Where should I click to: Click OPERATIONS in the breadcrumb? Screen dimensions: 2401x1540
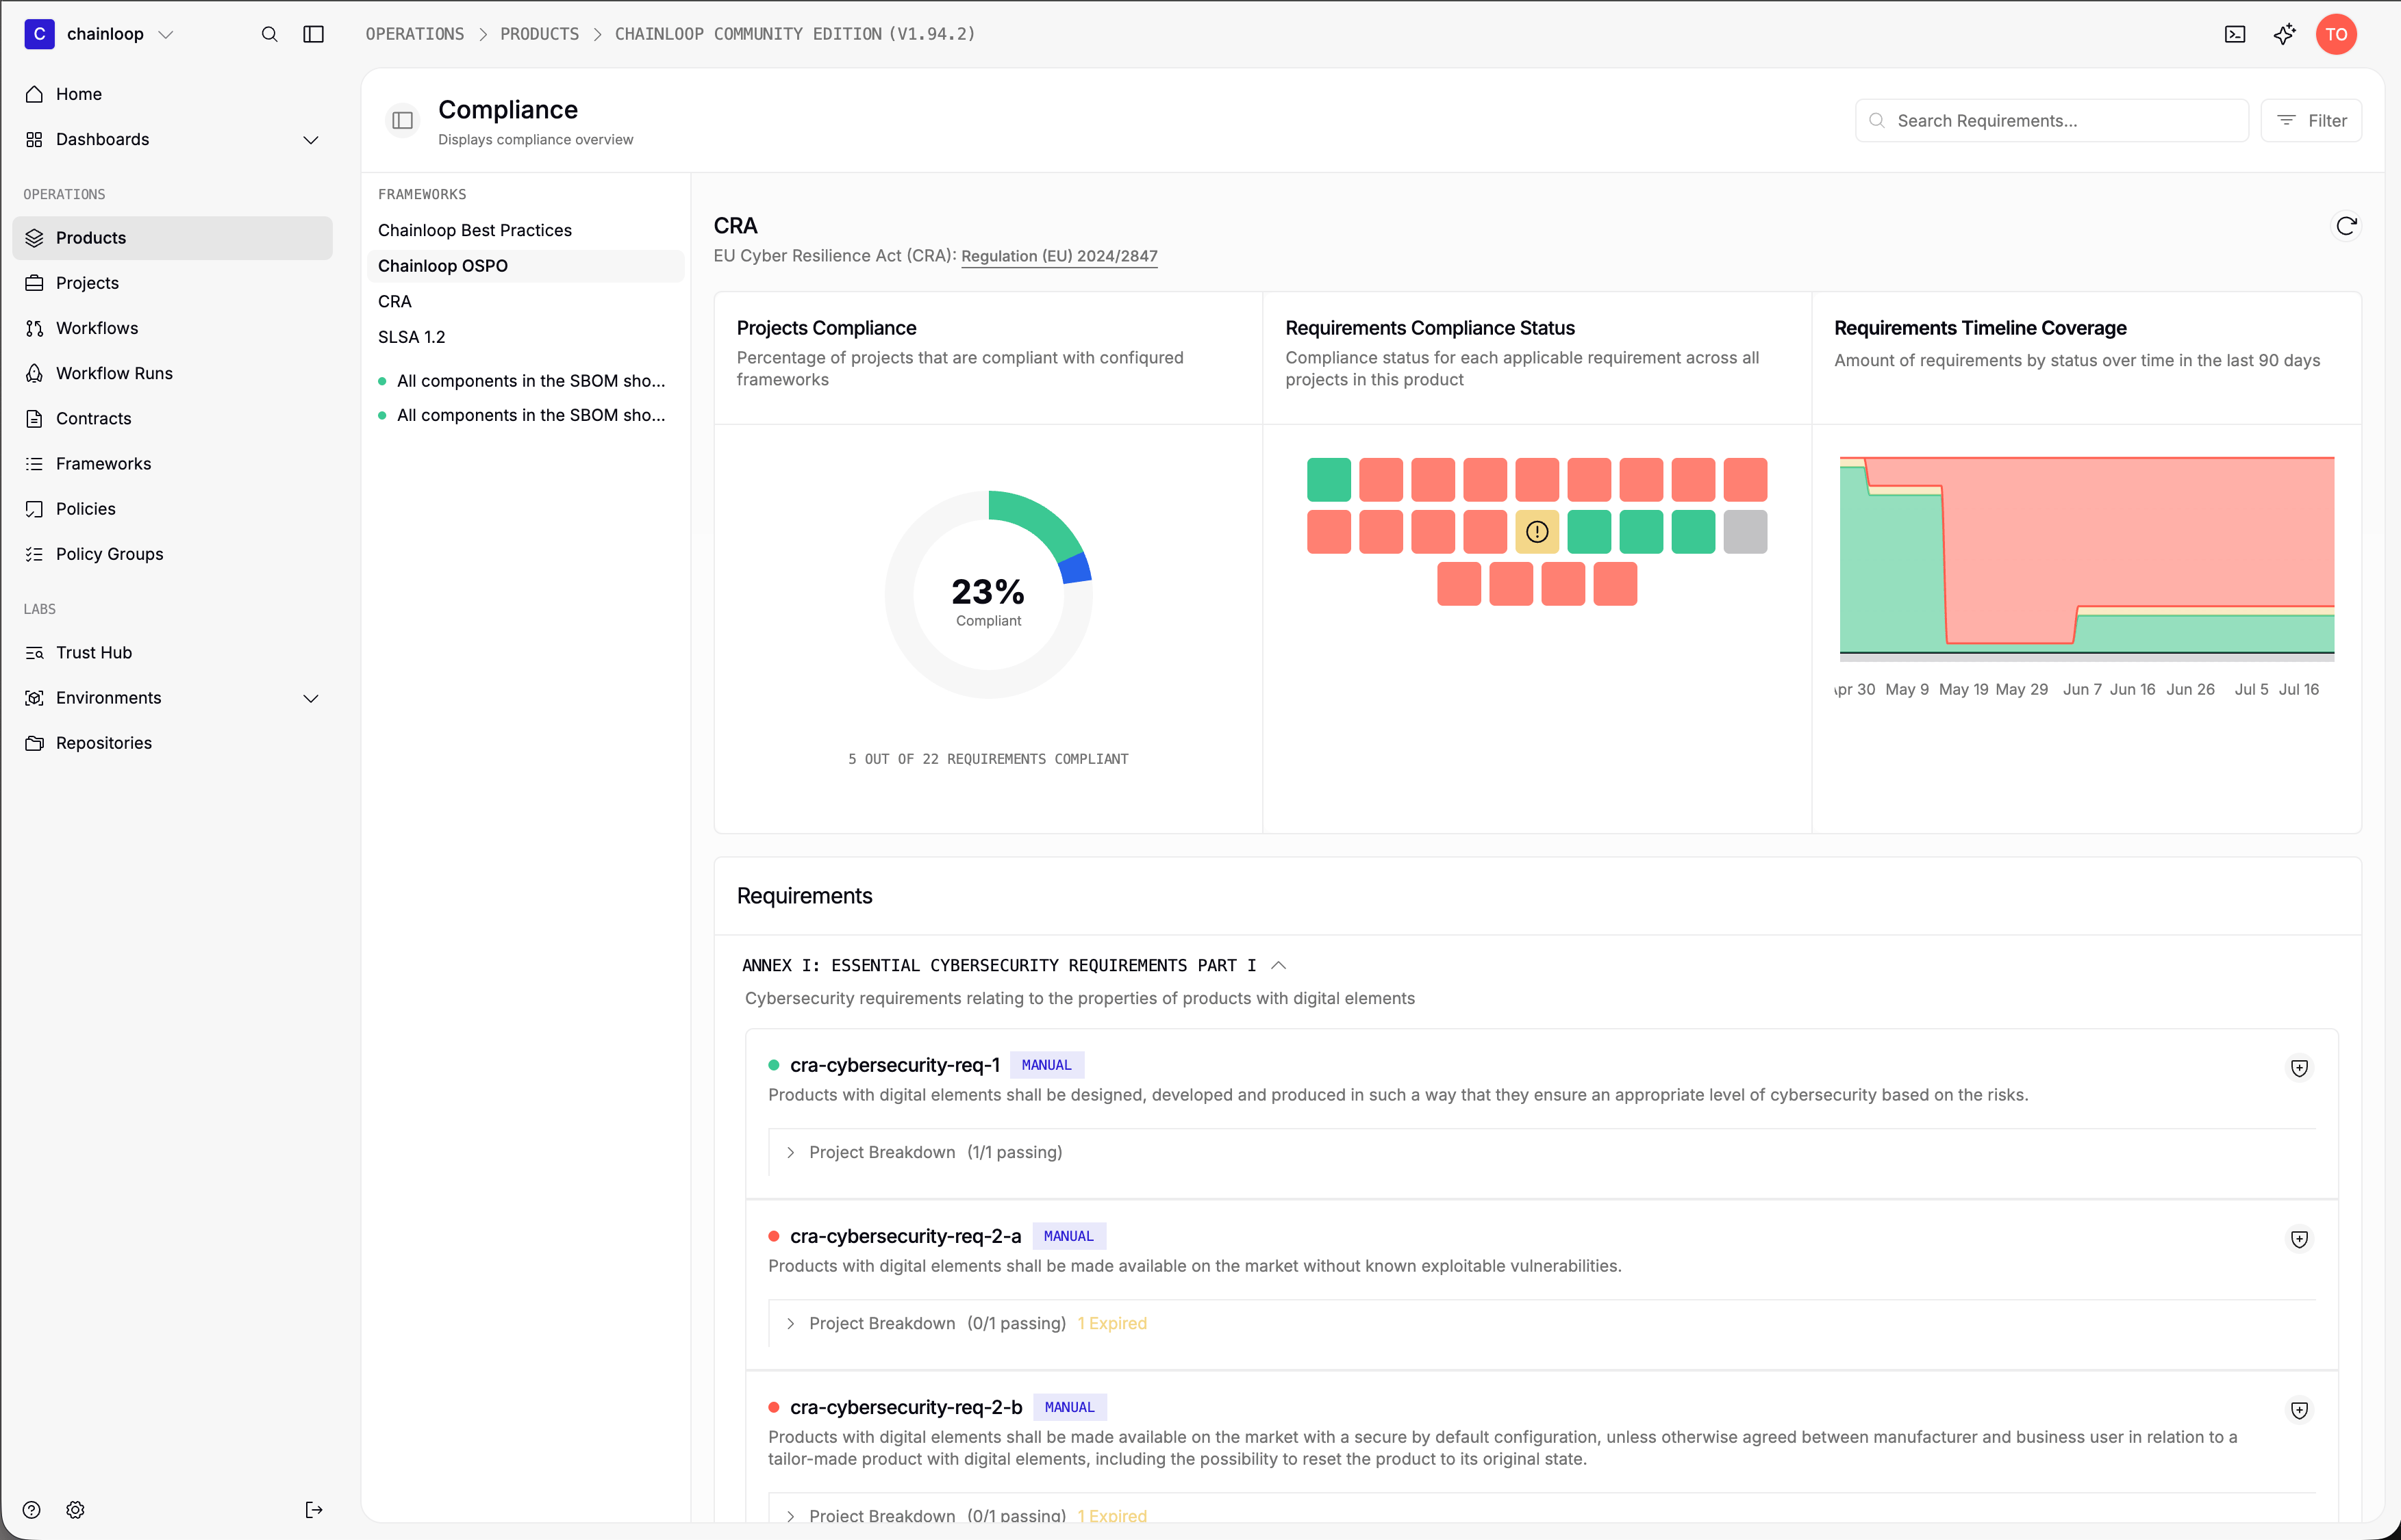point(415,34)
